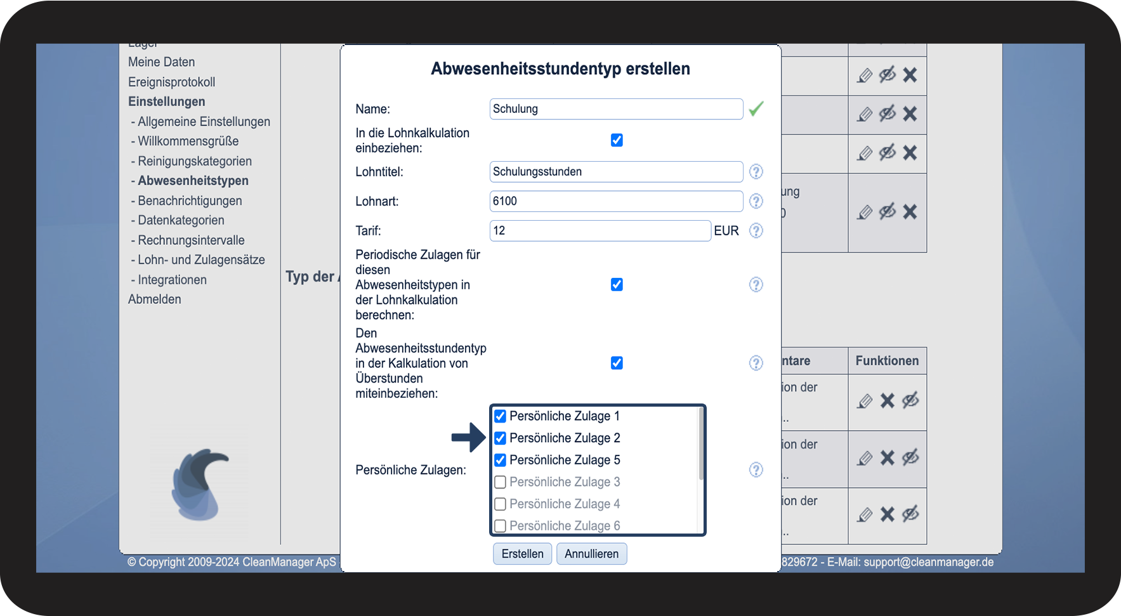Click help icon beside Lohntitel field
The width and height of the screenshot is (1121, 616).
[756, 171]
